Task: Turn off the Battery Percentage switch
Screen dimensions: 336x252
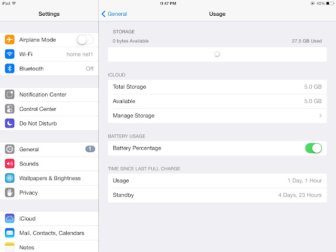Action: click(x=313, y=148)
